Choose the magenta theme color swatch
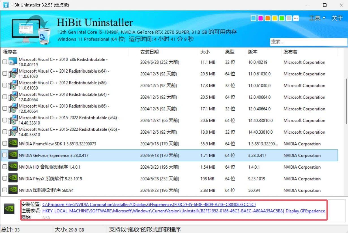This screenshot has height=233, width=348. tap(261, 18)
